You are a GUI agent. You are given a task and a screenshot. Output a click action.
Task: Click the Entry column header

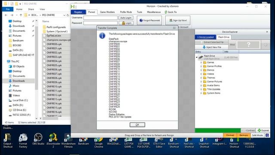click(209, 52)
